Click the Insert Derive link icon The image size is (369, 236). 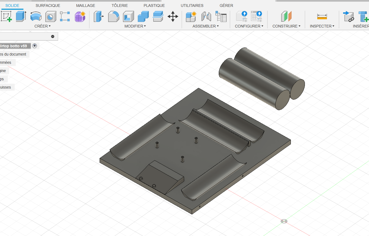(x=349, y=17)
